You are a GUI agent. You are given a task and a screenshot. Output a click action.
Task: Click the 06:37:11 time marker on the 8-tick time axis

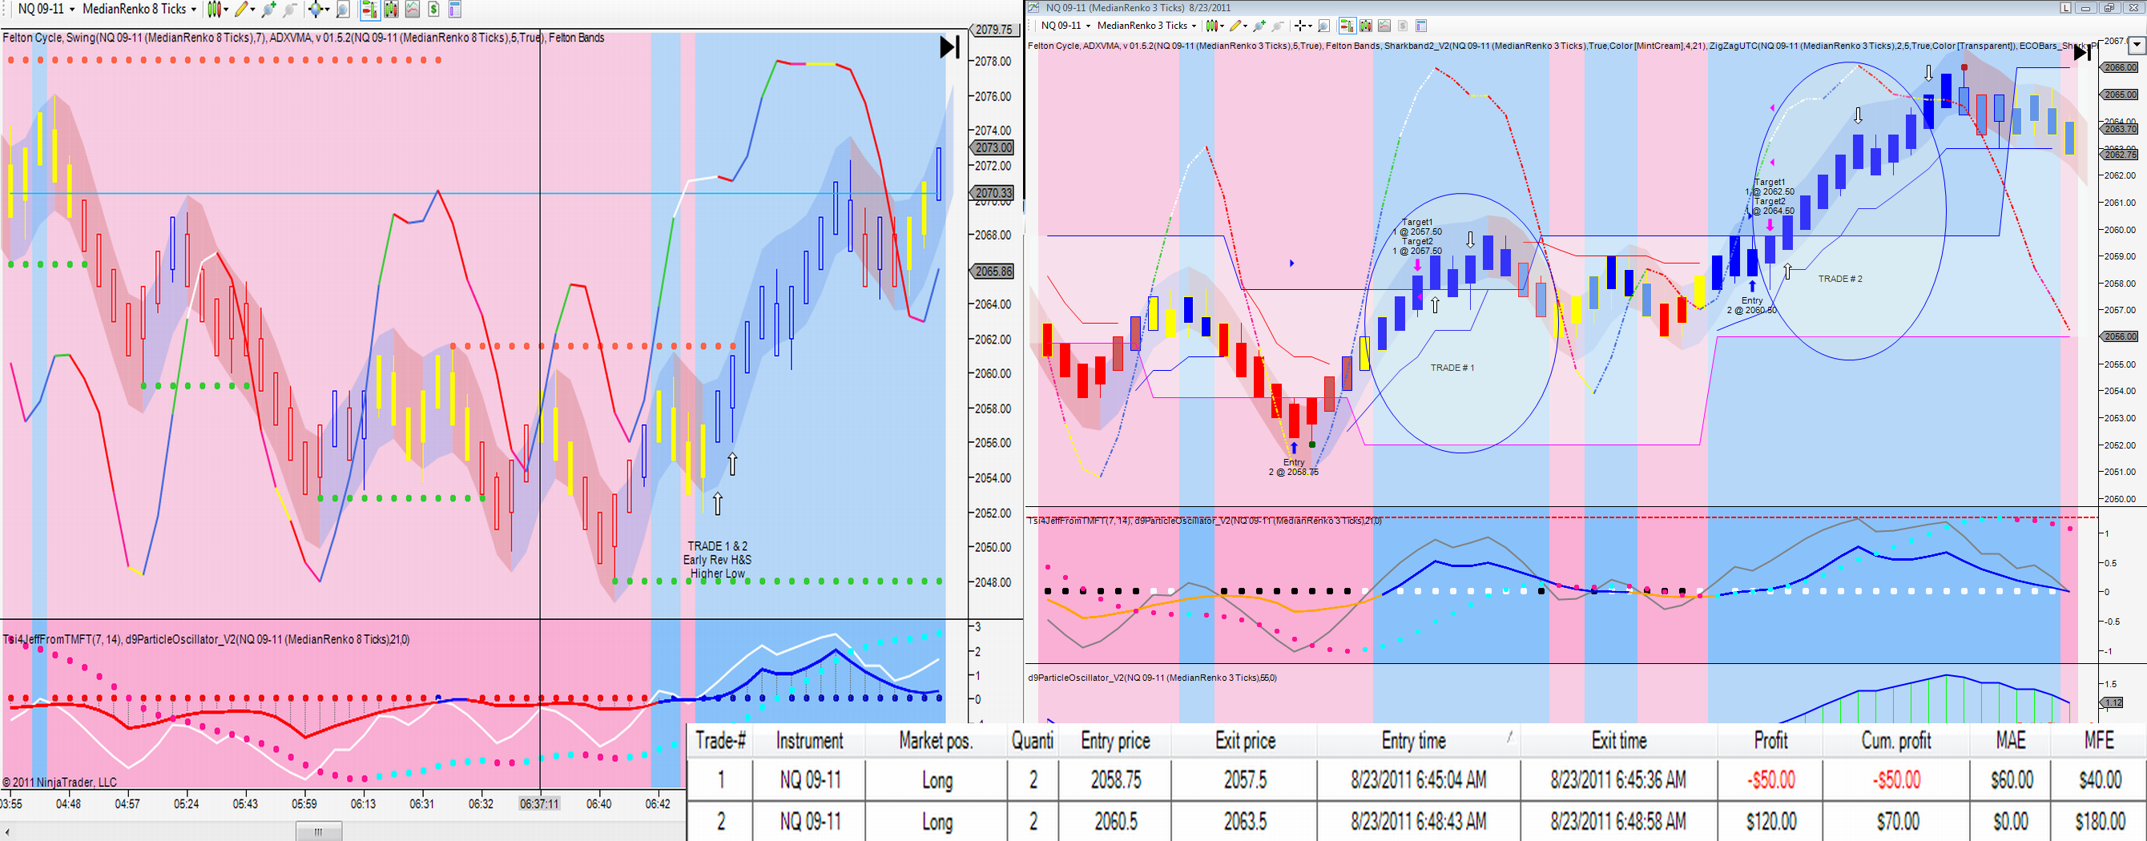539,804
